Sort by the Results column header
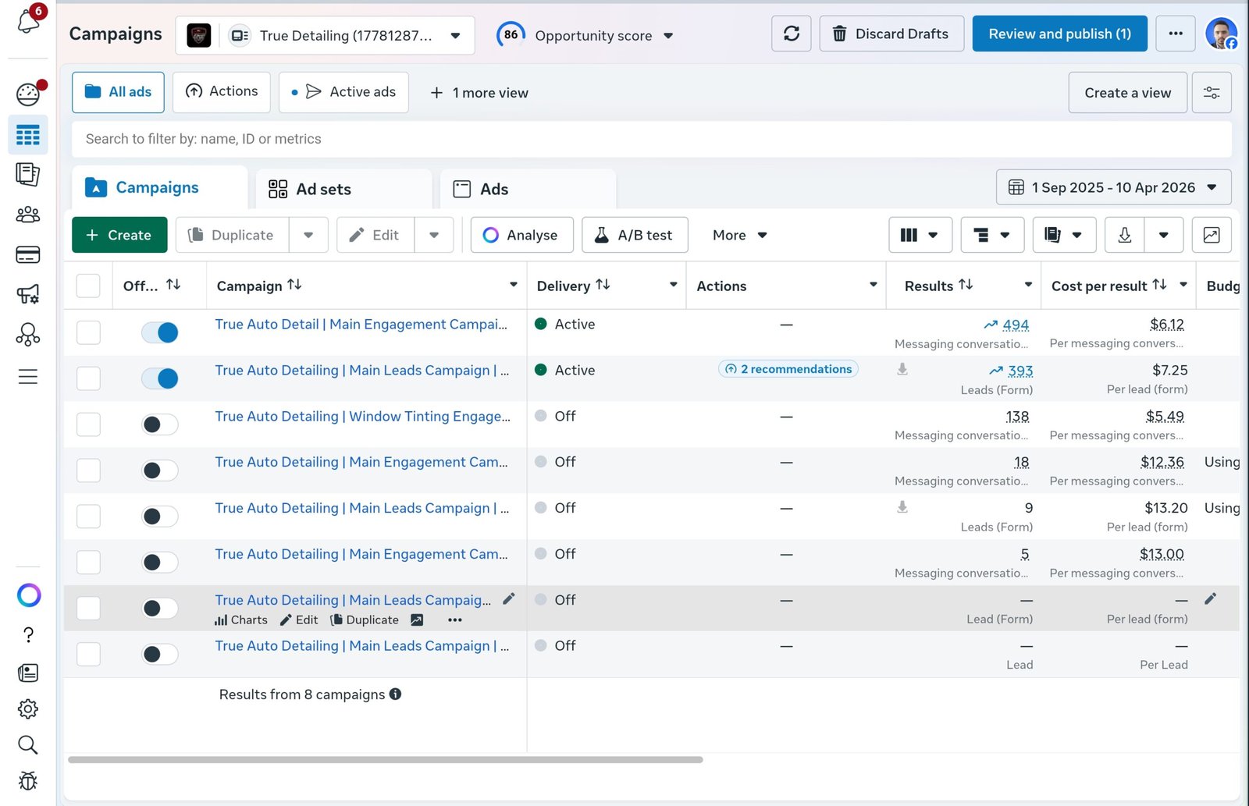This screenshot has width=1249, height=806. [938, 286]
